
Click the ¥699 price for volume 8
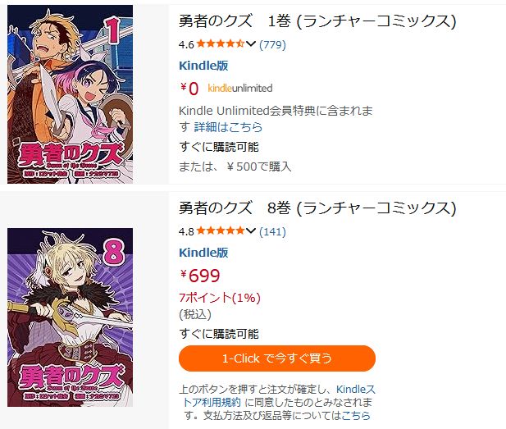tap(200, 276)
